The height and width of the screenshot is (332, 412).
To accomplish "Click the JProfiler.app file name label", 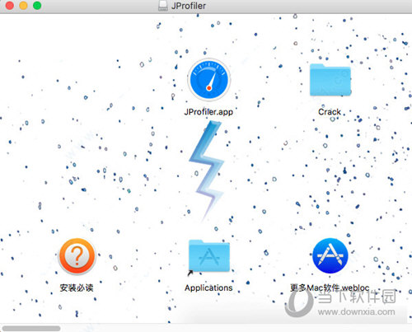I will click(x=208, y=112).
